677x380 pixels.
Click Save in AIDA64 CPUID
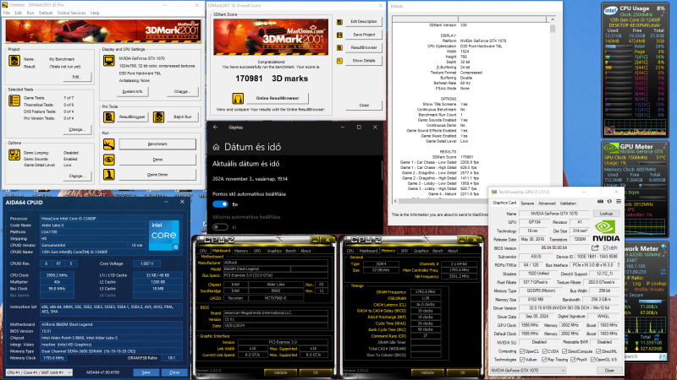(146, 372)
